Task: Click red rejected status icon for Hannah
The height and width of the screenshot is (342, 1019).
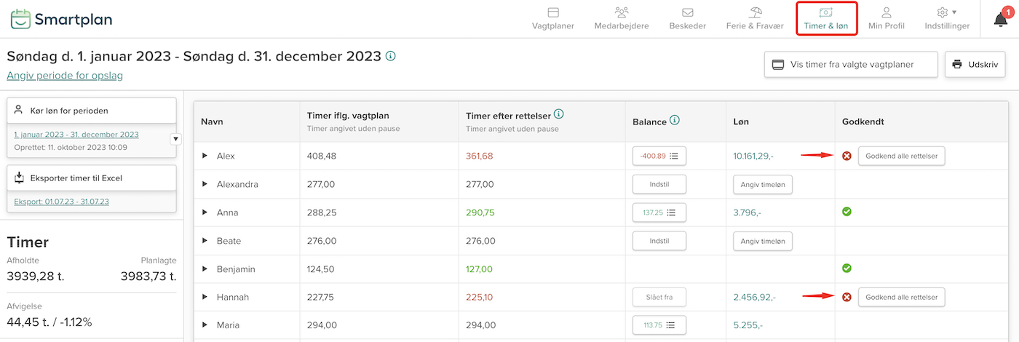Action: point(846,297)
